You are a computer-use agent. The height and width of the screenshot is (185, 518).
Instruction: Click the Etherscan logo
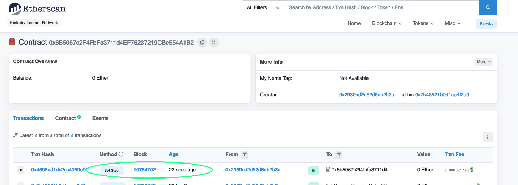(37, 9)
